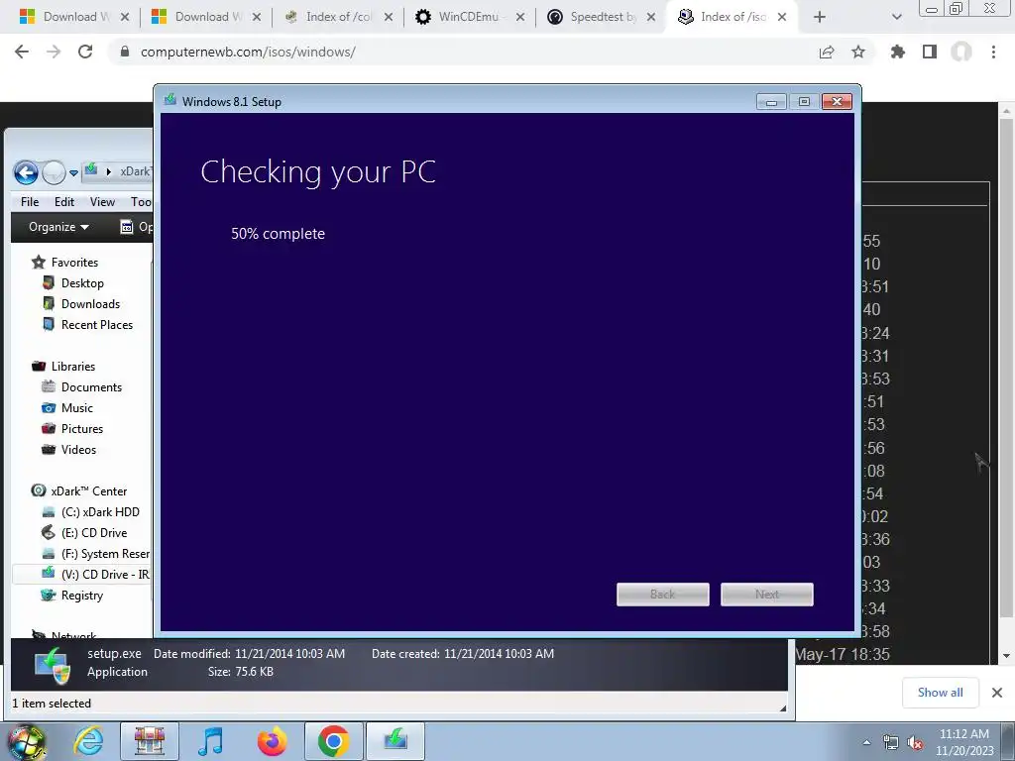1015x761 pixels.
Task: Open Chrome extensions puzzle icon
Action: (898, 52)
